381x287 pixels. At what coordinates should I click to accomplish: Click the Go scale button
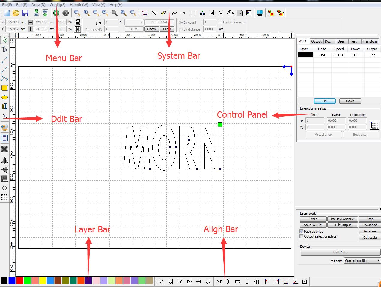370,231
